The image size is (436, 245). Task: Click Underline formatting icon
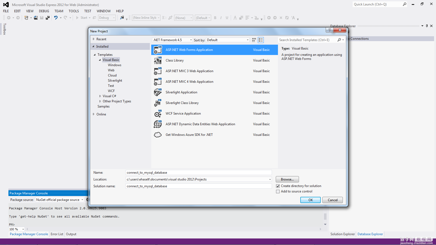[227, 18]
